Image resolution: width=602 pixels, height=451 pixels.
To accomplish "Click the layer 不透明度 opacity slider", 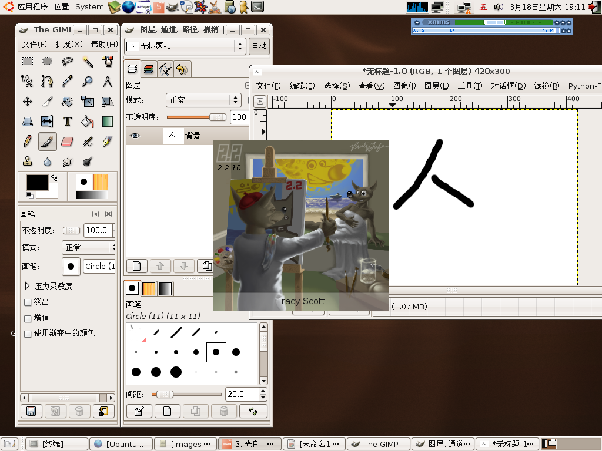I will (x=196, y=117).
